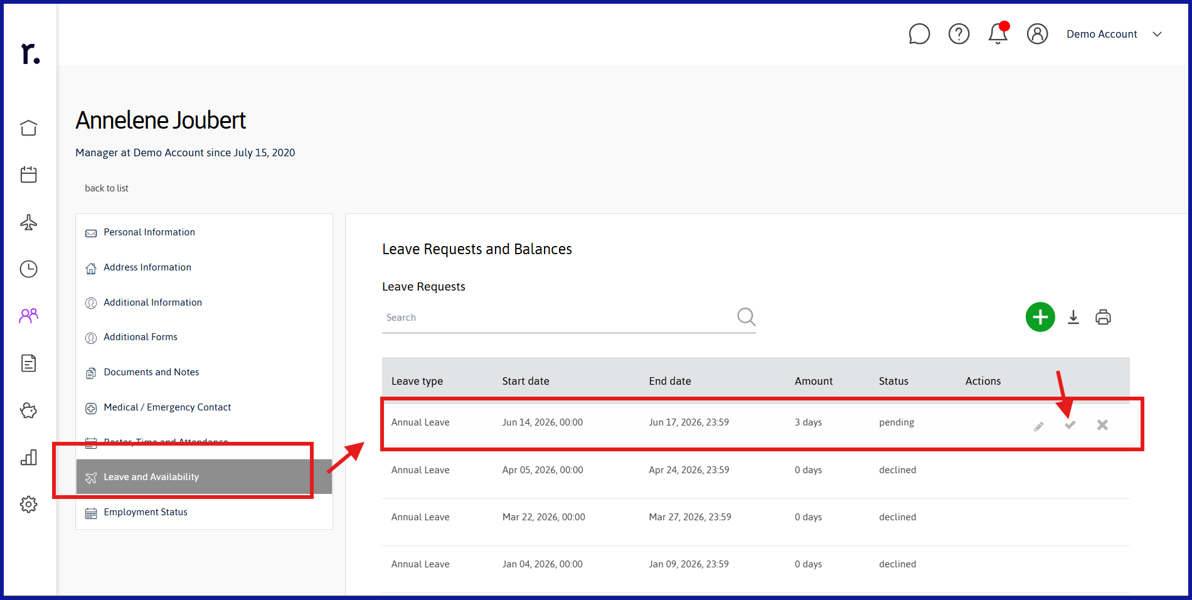Image resolution: width=1192 pixels, height=600 pixels.
Task: Edit the pending leave using pencil icon
Action: pos(1039,427)
